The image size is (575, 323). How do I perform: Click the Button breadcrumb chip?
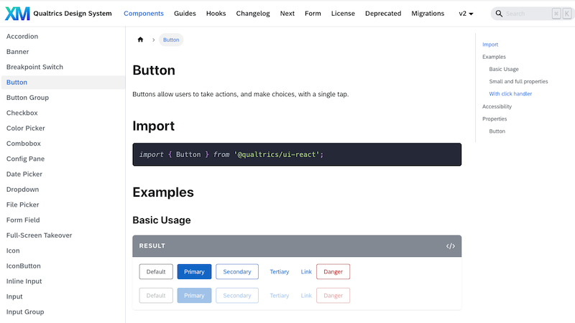pos(171,39)
